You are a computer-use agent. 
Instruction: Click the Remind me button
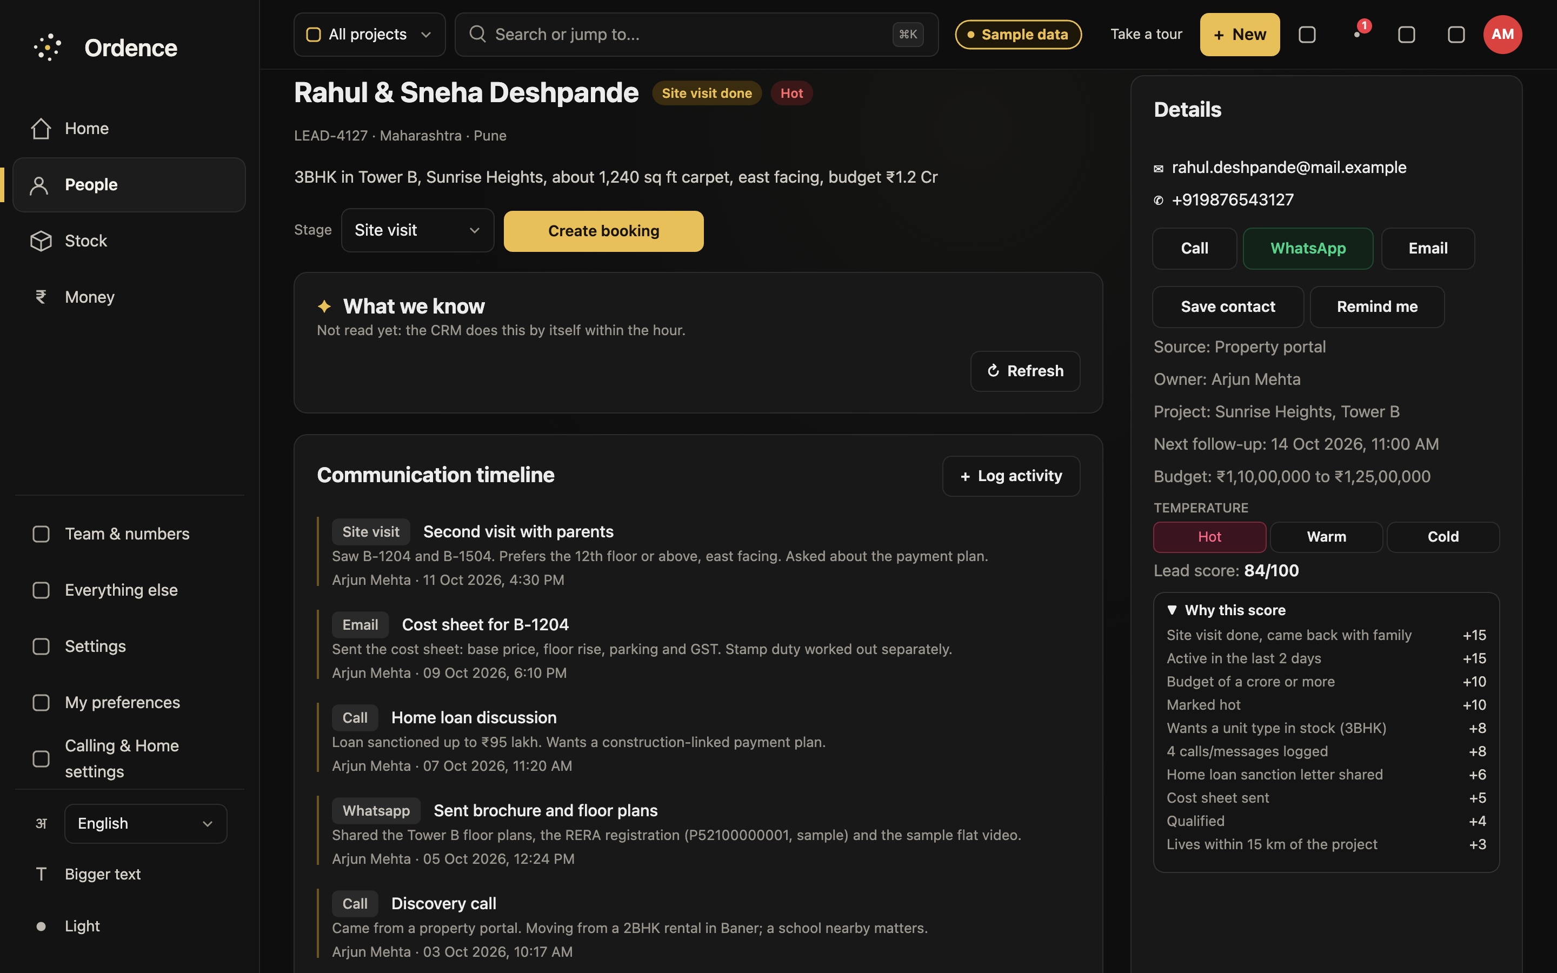tap(1377, 307)
